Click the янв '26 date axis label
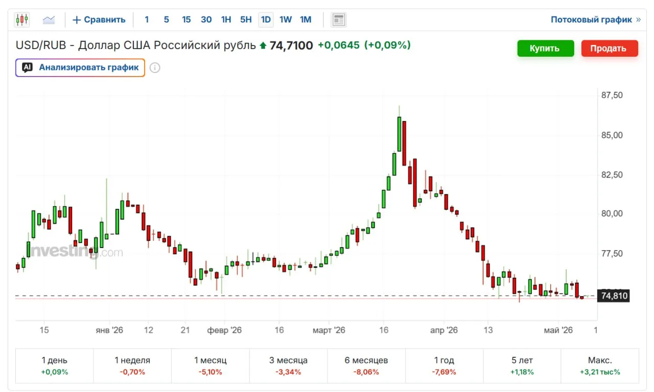This screenshot has height=392, width=654. click(109, 330)
